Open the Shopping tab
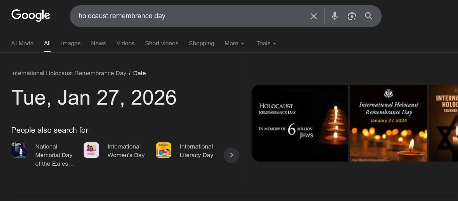Image resolution: width=458 pixels, height=201 pixels. tap(201, 44)
